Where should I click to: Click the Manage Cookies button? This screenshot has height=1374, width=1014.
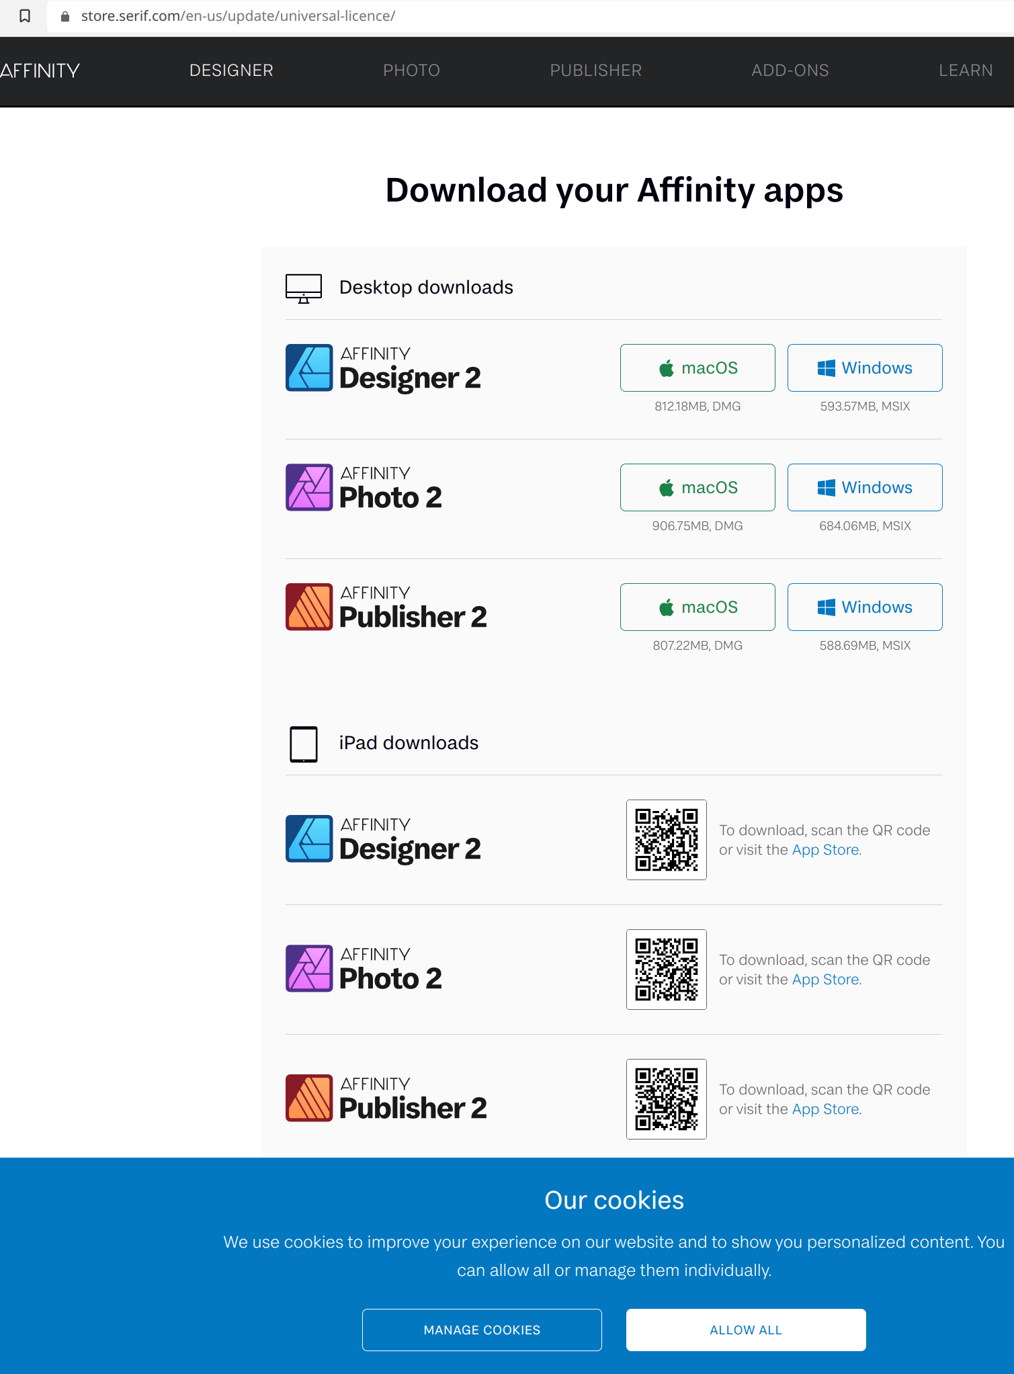[482, 1330]
